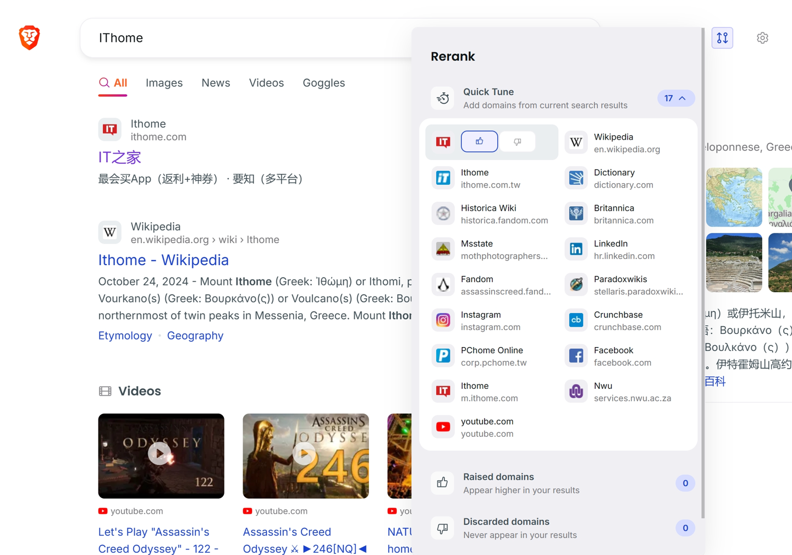Image resolution: width=792 pixels, height=555 pixels.
Task: Collapse the Quick Tune domain list chevron
Action: tap(683, 98)
